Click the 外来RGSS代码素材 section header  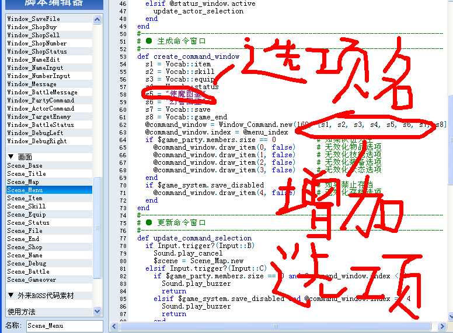click(x=49, y=296)
